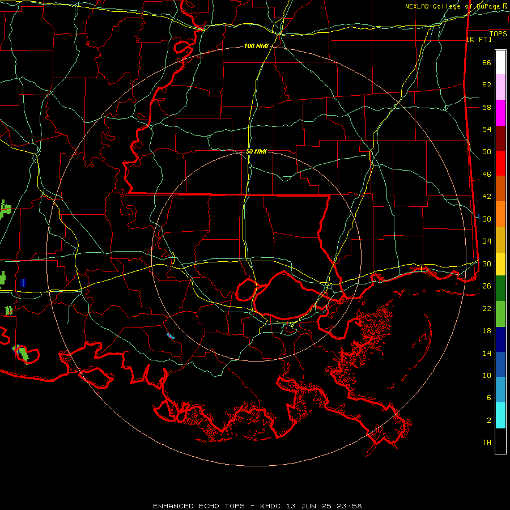This screenshot has width=510, height=510.
Task: Click the light green legend swatch
Action: click(x=500, y=314)
